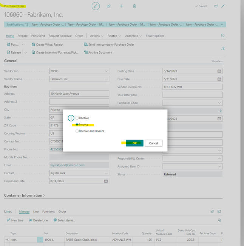The width and height of the screenshot is (244, 246).
Task: Click the Address input field
Action: click(79, 94)
